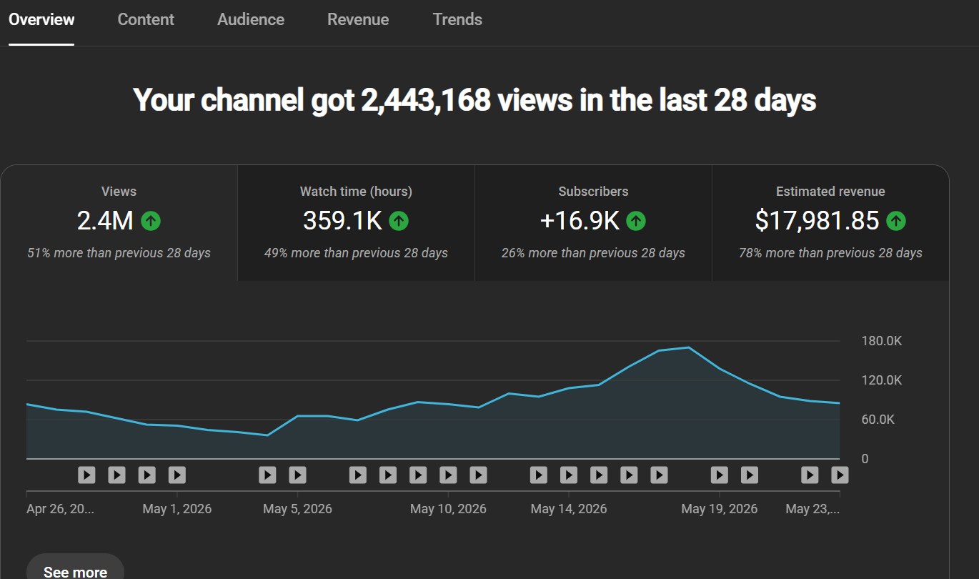The image size is (979, 579).
Task: Select the Overview tab
Action: pos(41,19)
